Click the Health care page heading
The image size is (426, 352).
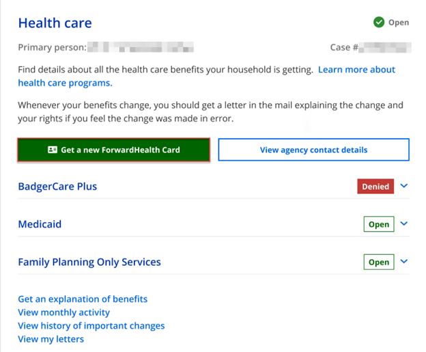(55, 23)
